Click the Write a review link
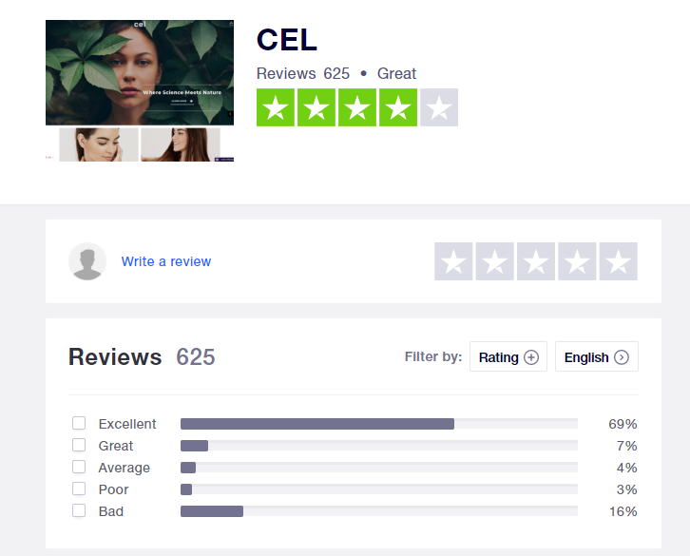Viewport: 690px width, 556px height. pos(166,261)
